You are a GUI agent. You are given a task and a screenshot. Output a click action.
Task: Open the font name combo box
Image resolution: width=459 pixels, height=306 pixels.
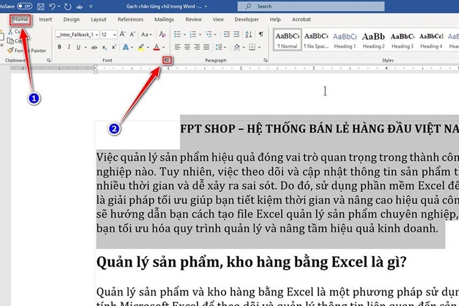pyautogui.click(x=77, y=34)
